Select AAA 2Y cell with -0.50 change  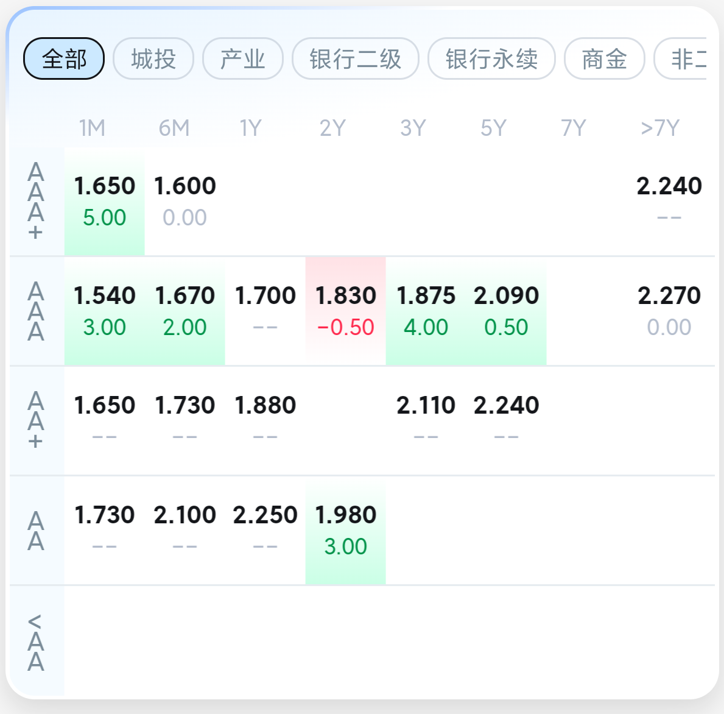(345, 311)
